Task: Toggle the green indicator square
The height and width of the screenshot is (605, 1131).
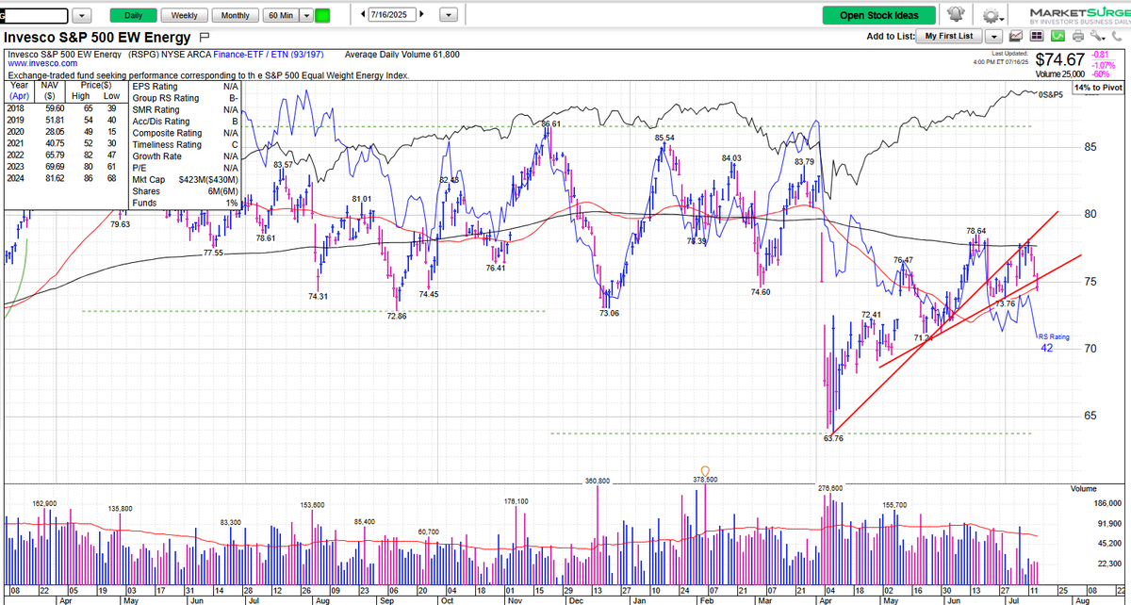Action: click(322, 15)
